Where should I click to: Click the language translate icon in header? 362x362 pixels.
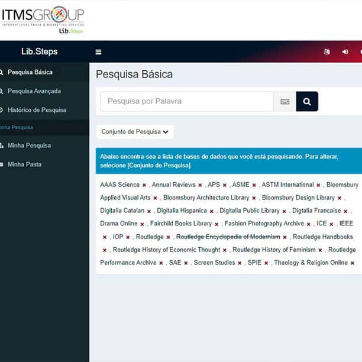pos(327,52)
